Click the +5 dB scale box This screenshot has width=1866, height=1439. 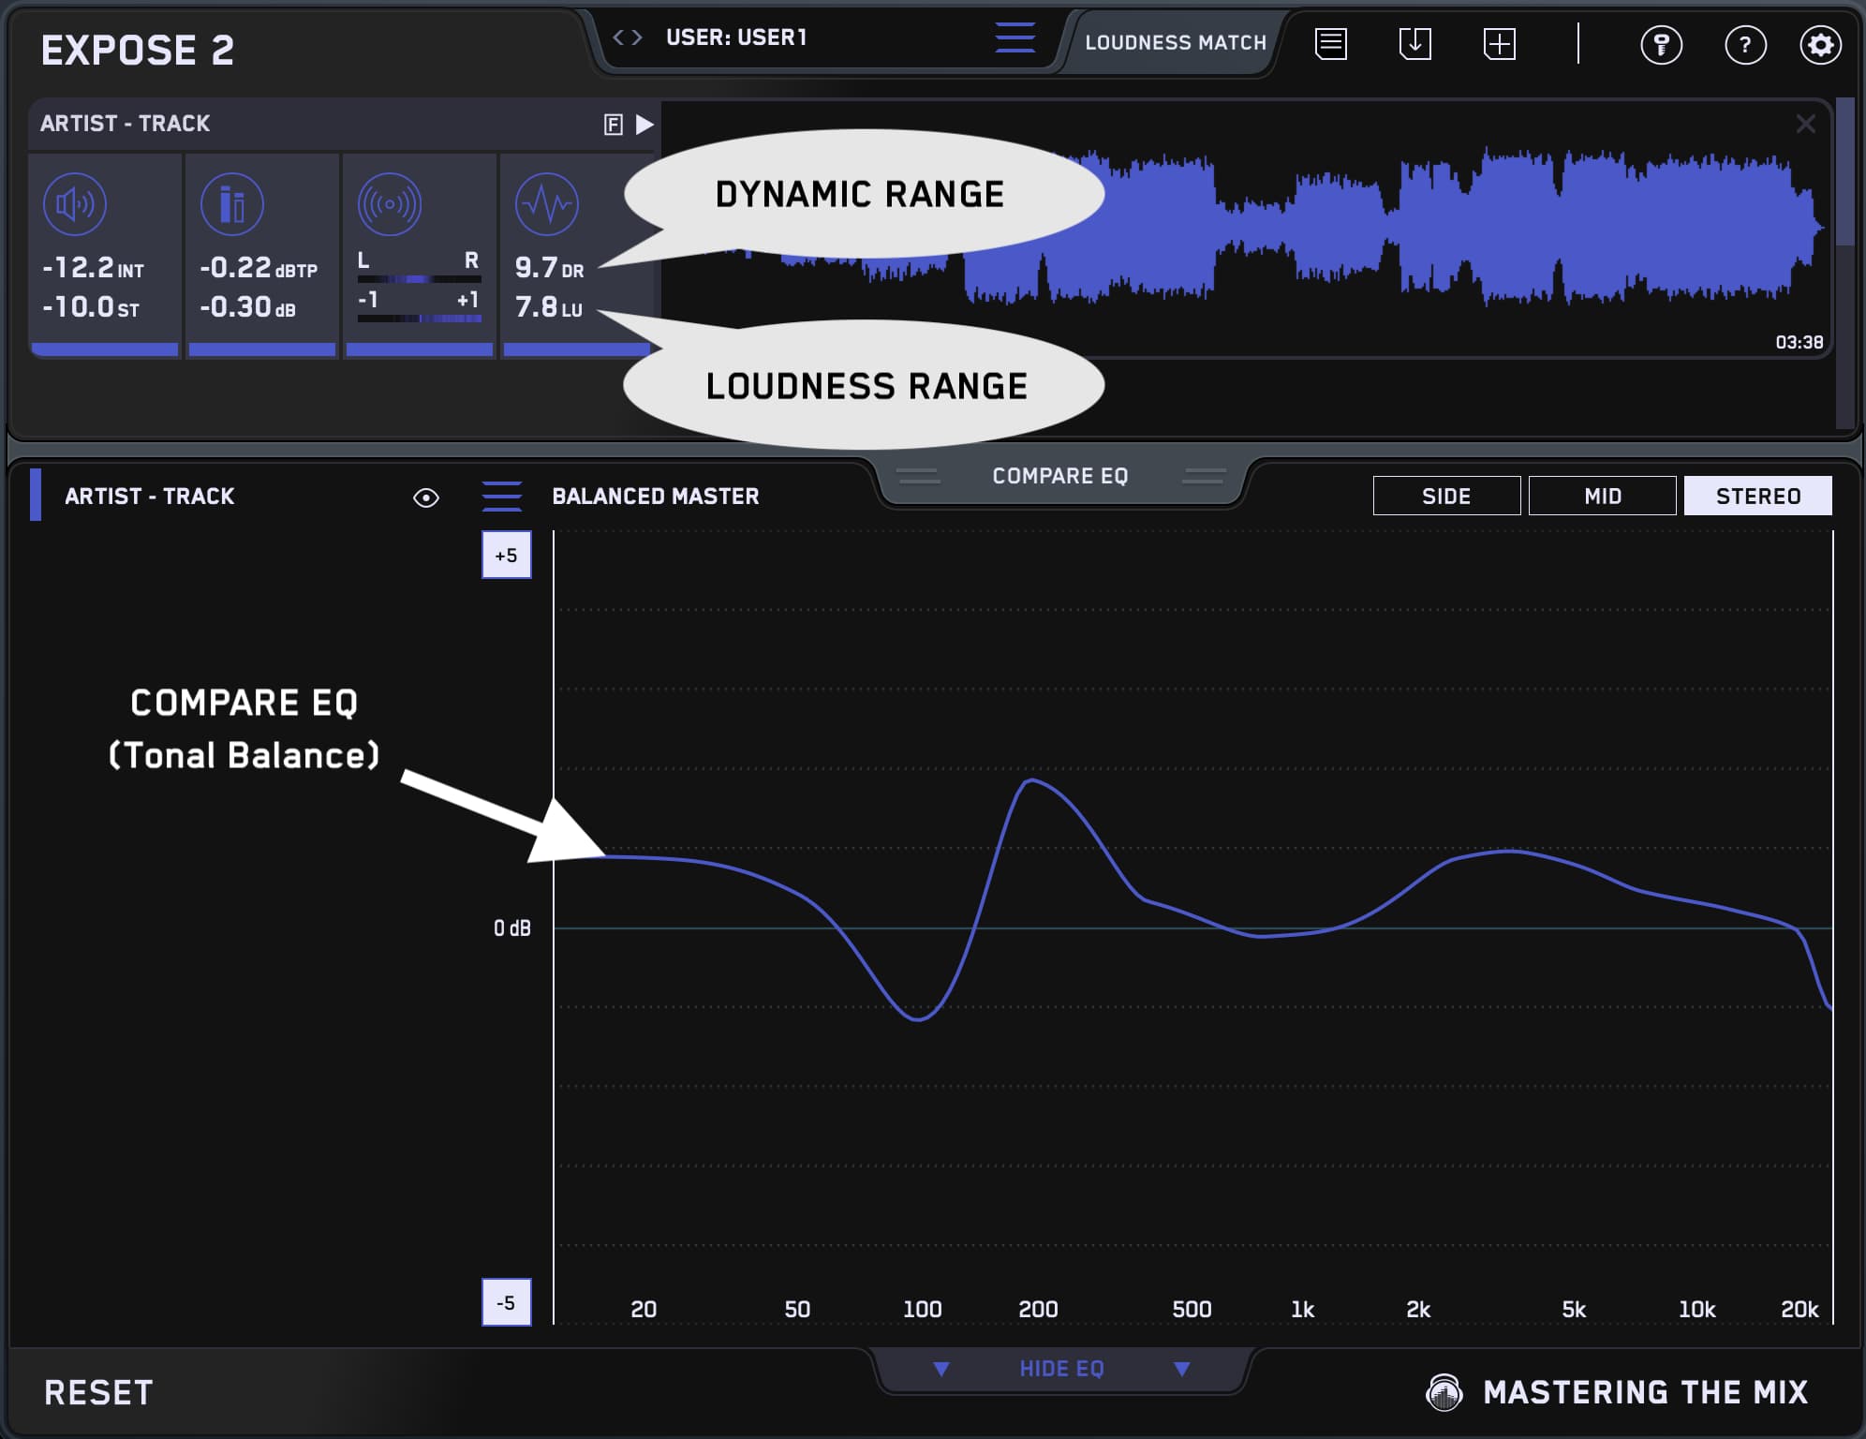click(x=507, y=556)
